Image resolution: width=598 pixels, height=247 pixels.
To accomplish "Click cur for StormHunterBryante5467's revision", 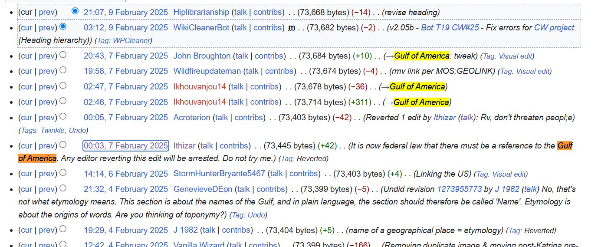I will (26, 174).
